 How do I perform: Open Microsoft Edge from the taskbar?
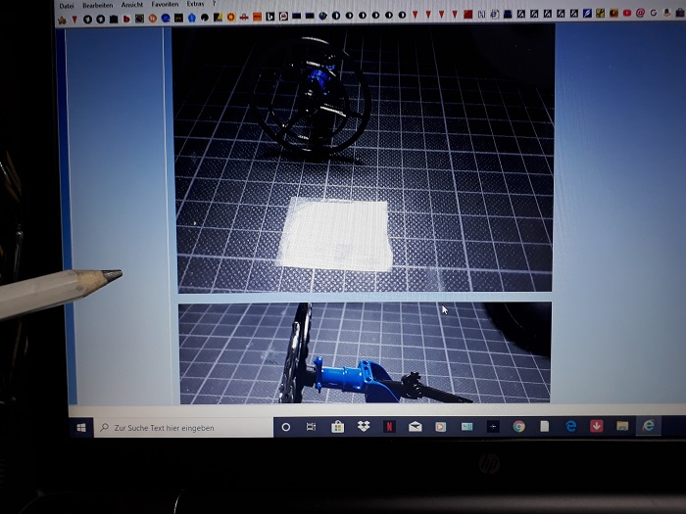pos(570,426)
